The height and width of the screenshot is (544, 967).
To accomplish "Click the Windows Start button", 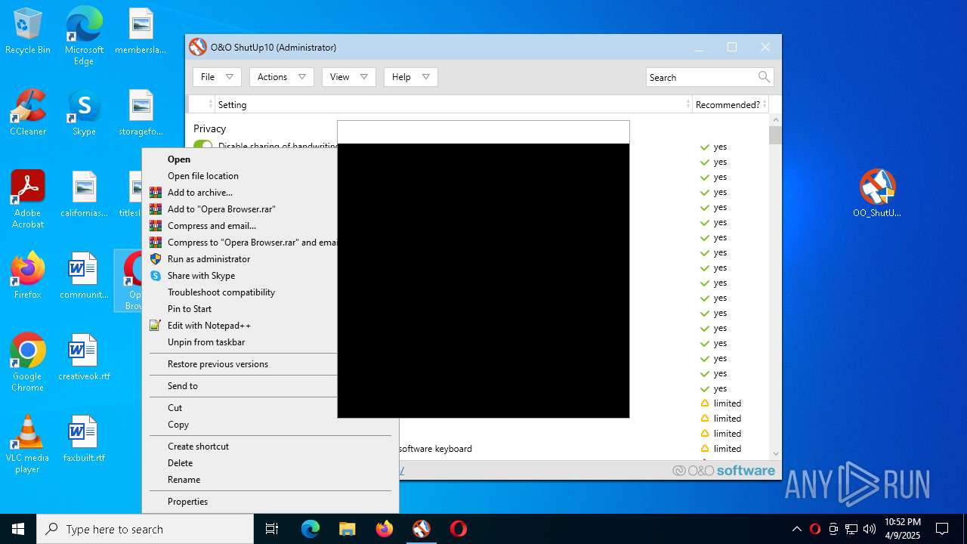I will [x=18, y=529].
